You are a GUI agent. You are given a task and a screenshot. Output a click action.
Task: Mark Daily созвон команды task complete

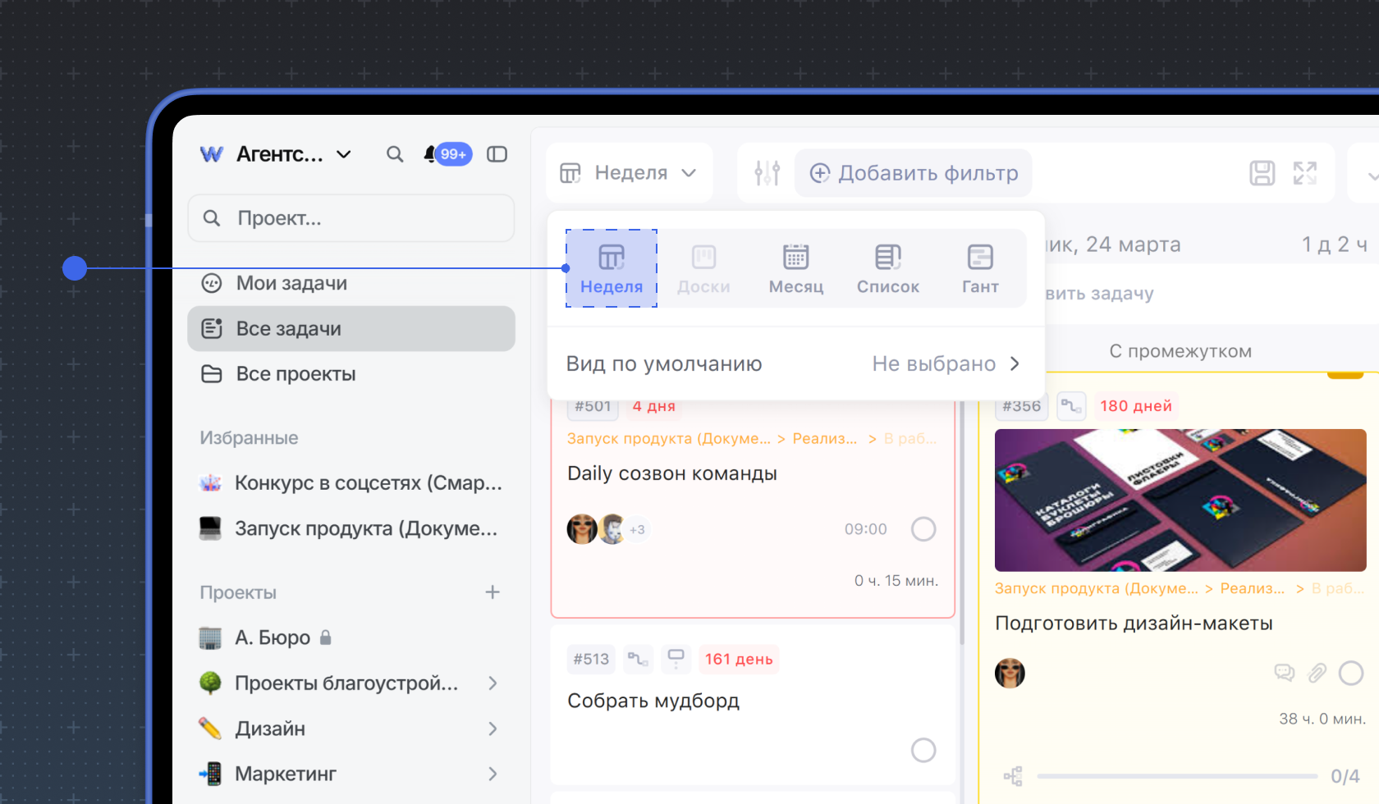(x=923, y=529)
